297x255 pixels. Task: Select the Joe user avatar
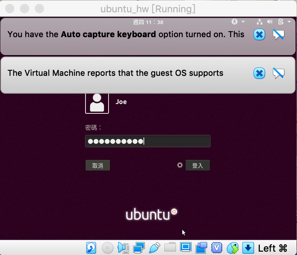pyautogui.click(x=97, y=102)
